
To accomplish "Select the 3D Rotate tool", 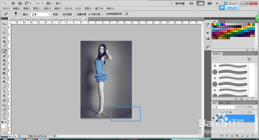I will click(4, 105).
